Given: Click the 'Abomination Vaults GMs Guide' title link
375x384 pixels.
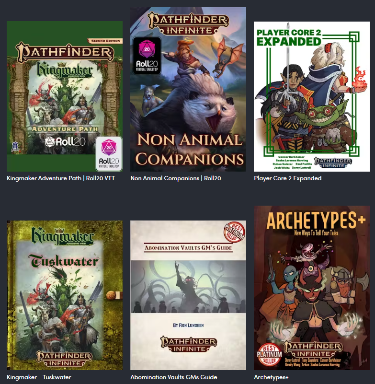Looking at the screenshot, I should pyautogui.click(x=174, y=377).
